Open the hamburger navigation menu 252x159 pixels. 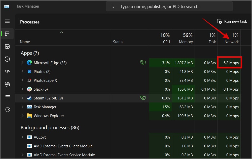click(7, 21)
